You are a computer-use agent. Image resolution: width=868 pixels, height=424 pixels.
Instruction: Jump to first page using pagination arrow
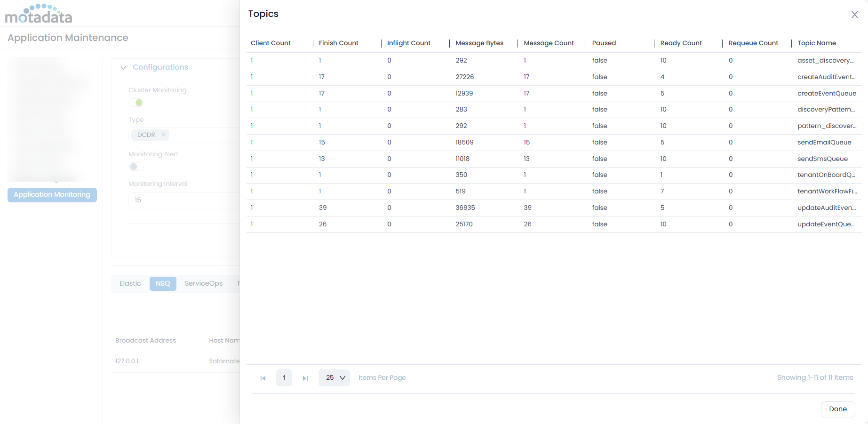[263, 378]
